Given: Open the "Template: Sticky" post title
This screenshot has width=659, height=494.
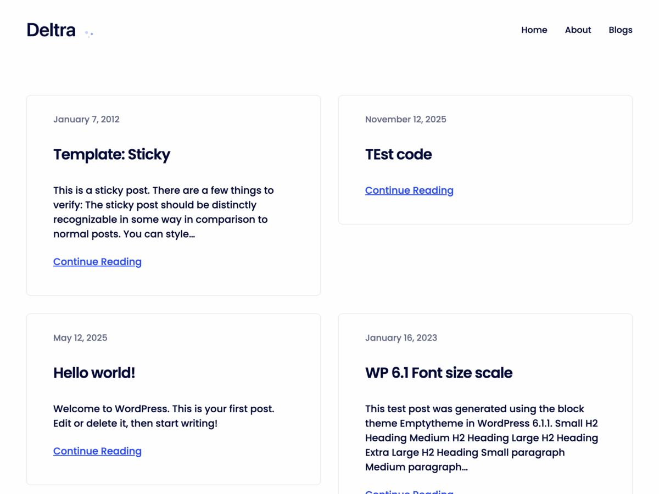Looking at the screenshot, I should pyautogui.click(x=111, y=155).
